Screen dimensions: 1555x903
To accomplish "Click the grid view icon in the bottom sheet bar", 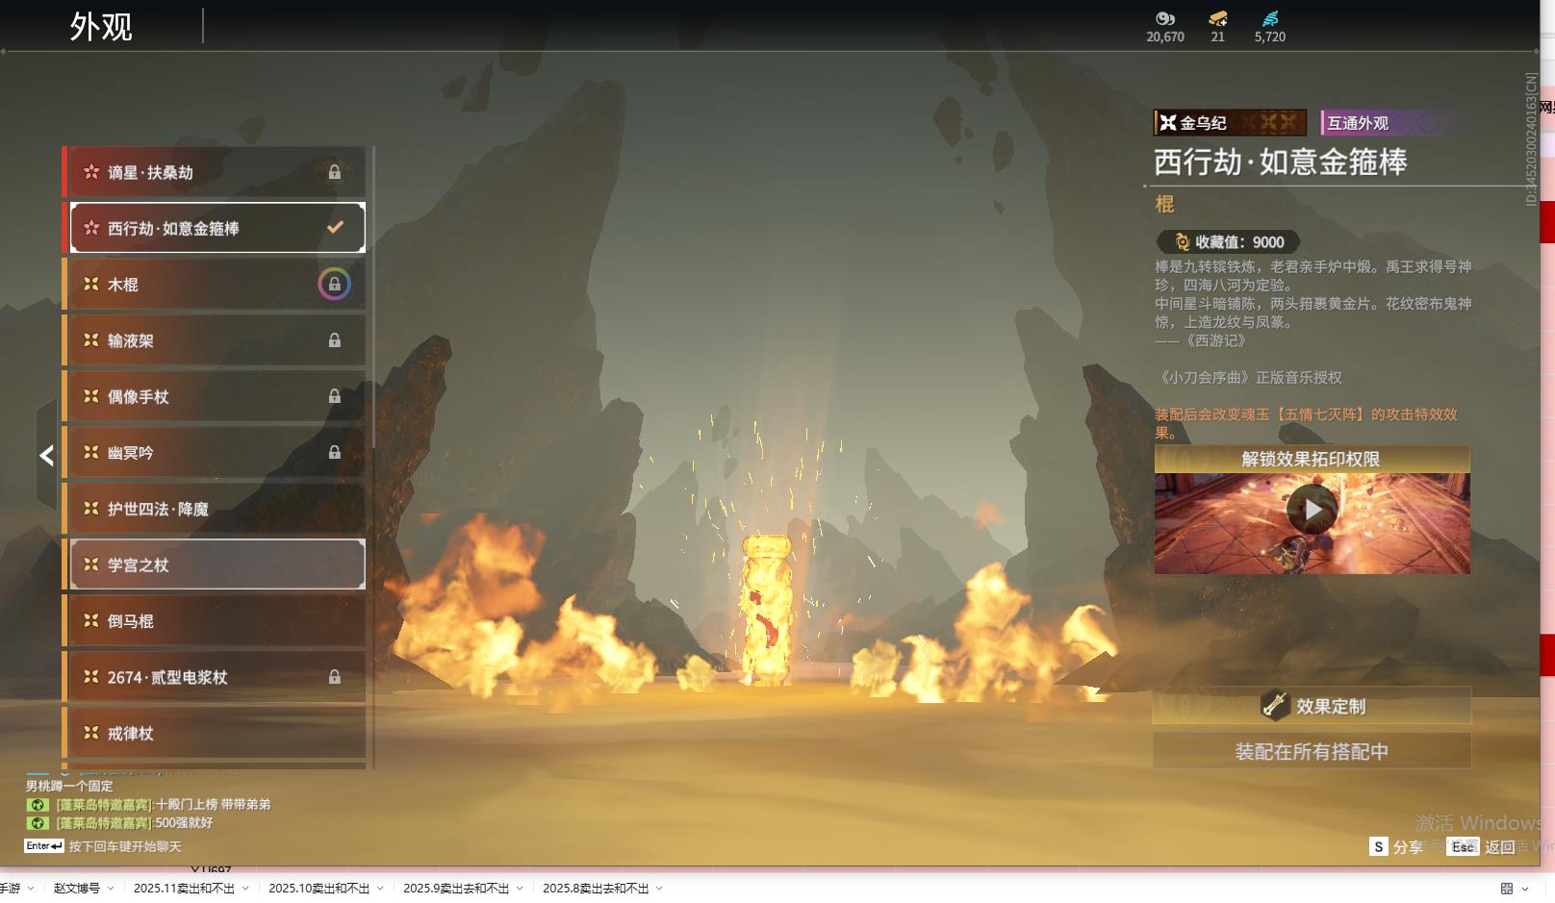I will [1507, 889].
